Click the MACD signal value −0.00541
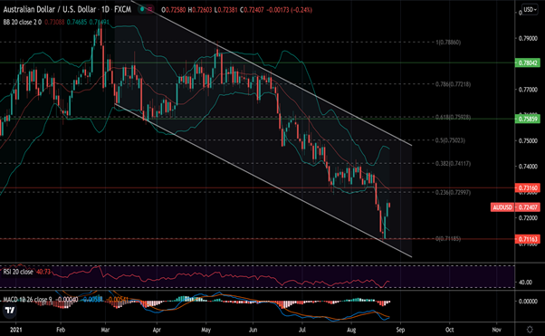Image resolution: width=545 pixels, height=336 pixels. pos(118,300)
